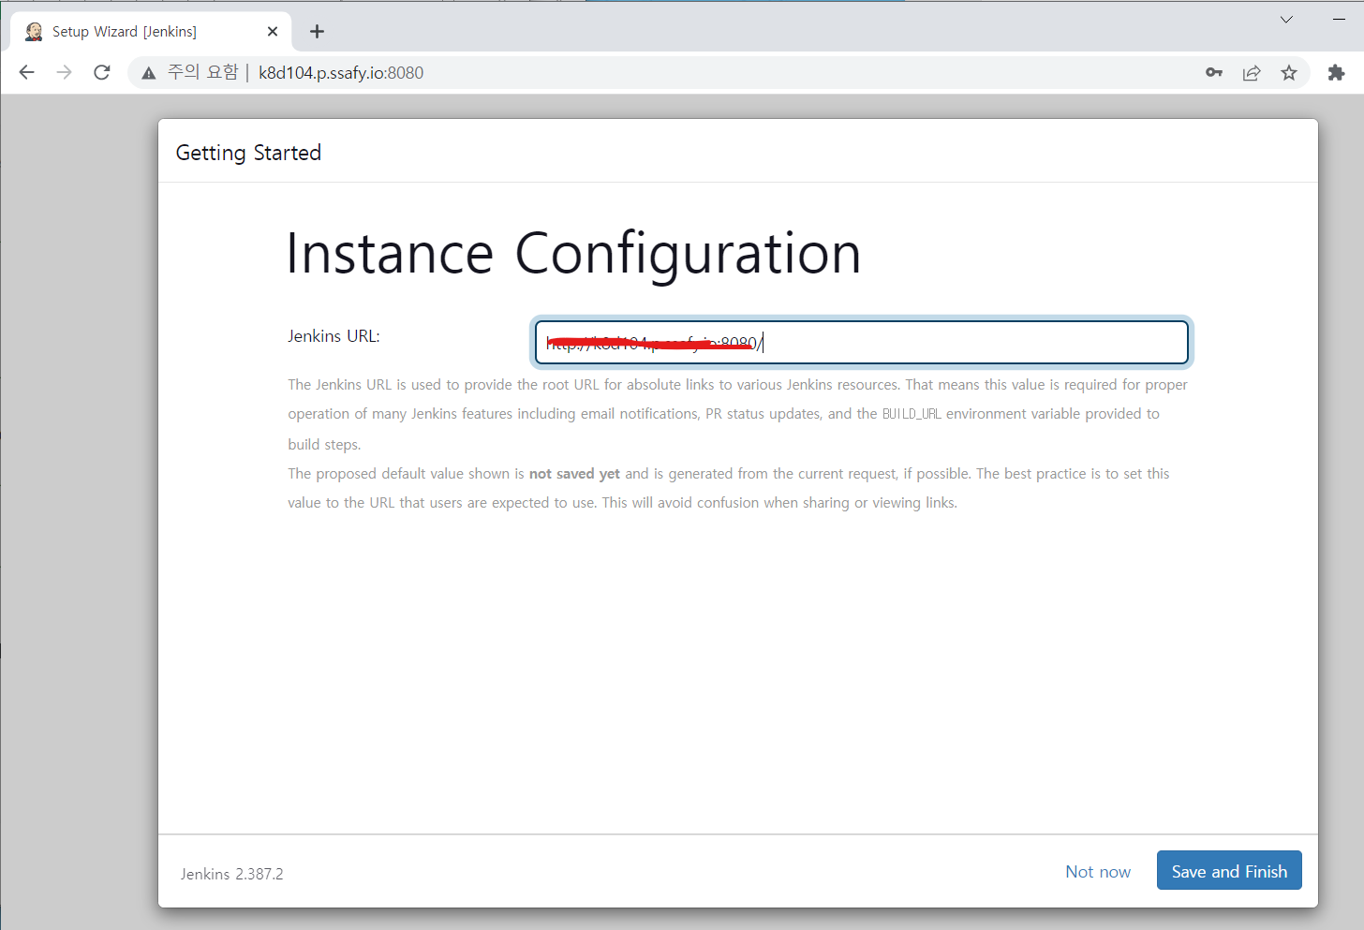Viewport: 1364px width, 930px height.
Task: Click the Jenkins 2.387.2 version text
Action: (x=231, y=874)
